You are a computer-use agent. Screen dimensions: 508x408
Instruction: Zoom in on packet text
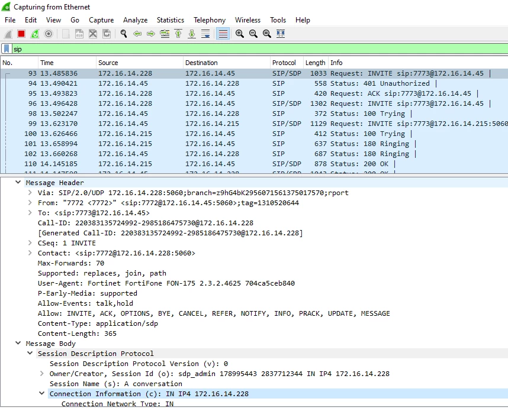point(240,34)
